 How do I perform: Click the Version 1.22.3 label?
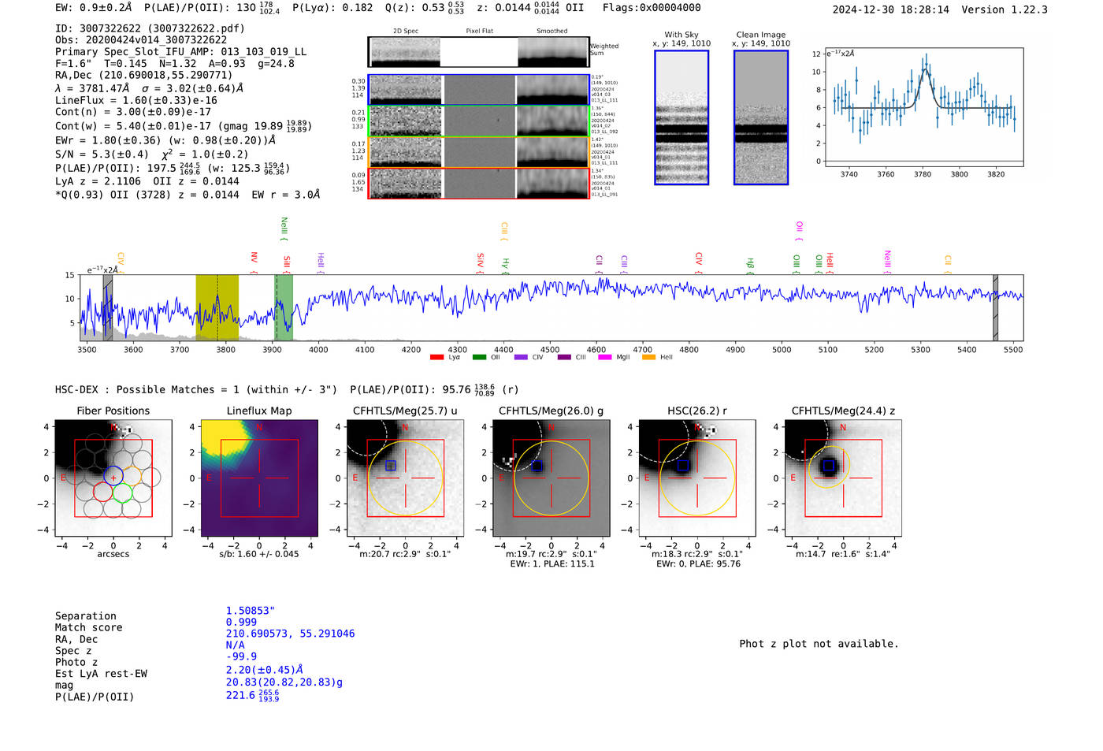click(1005, 9)
